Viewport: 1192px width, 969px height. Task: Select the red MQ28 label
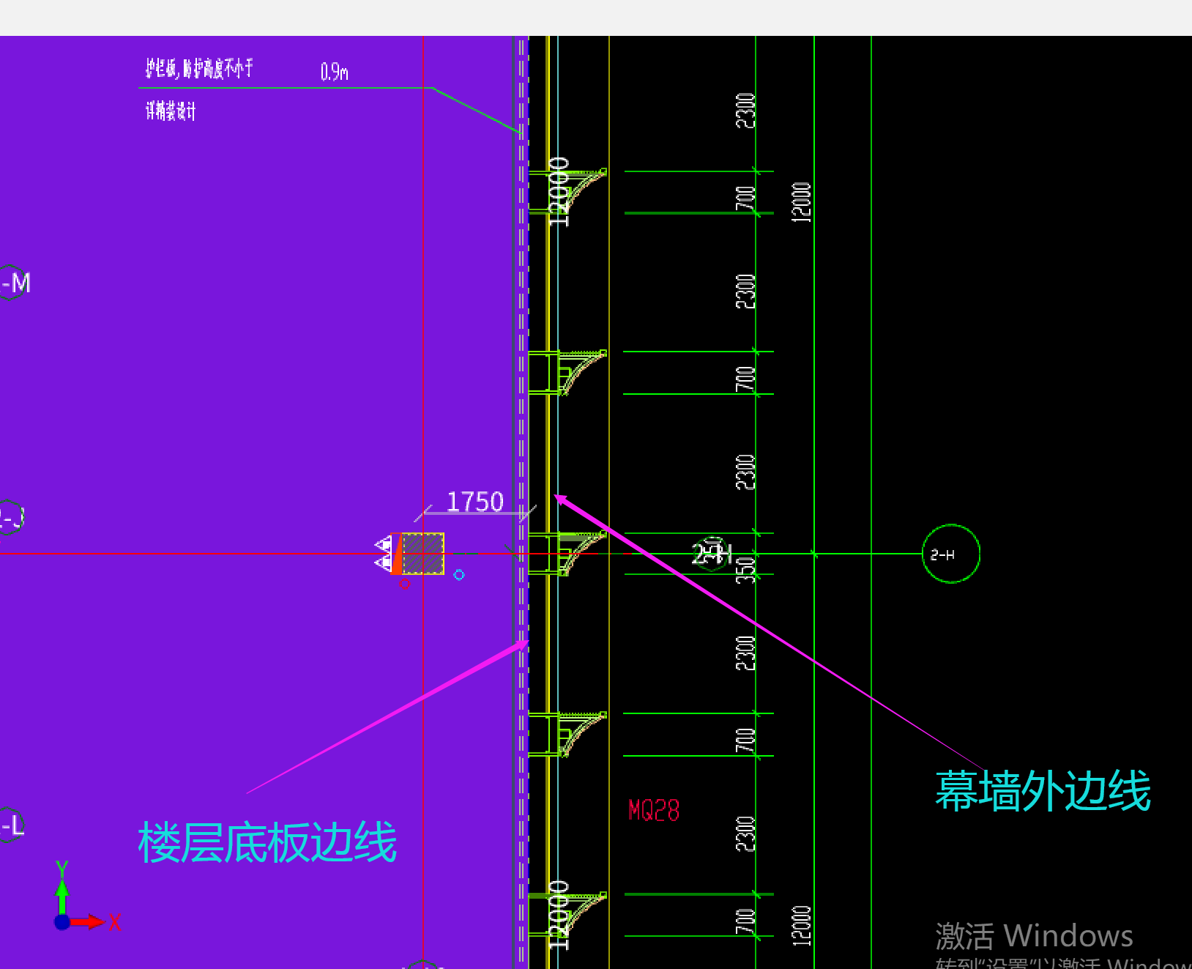(654, 811)
